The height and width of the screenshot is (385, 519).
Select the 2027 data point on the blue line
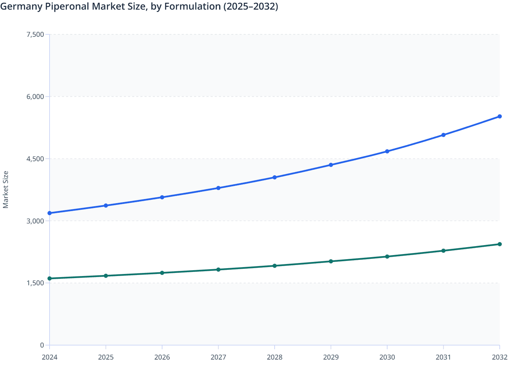(x=218, y=188)
